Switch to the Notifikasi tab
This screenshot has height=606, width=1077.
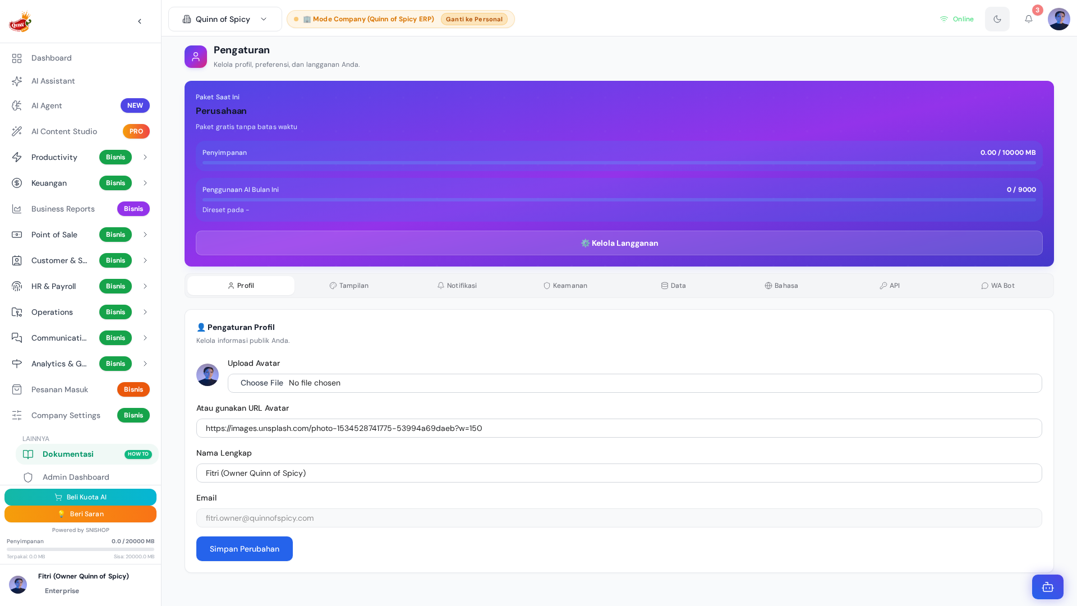(x=457, y=286)
